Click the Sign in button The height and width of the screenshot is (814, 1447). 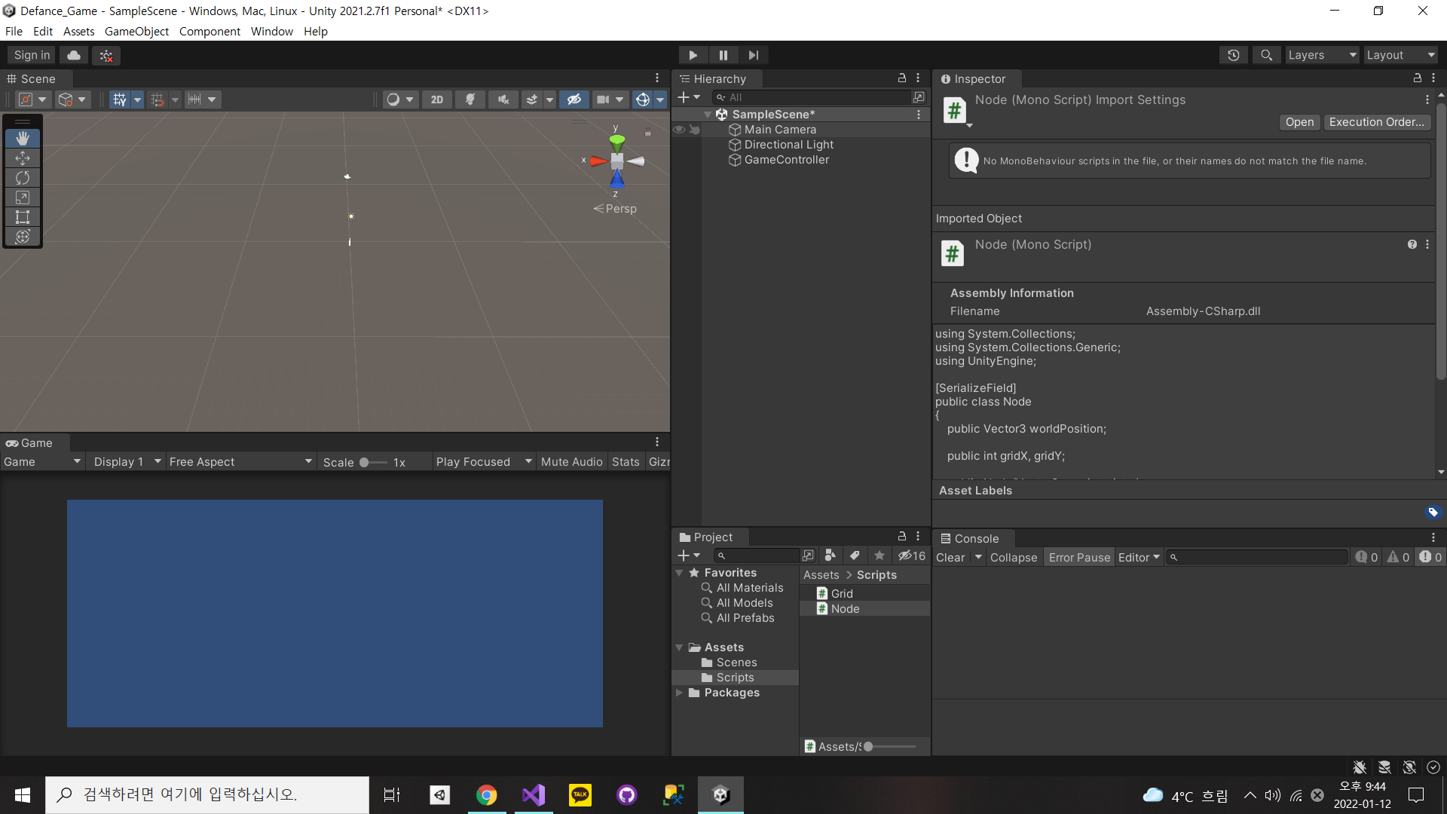pyautogui.click(x=32, y=55)
